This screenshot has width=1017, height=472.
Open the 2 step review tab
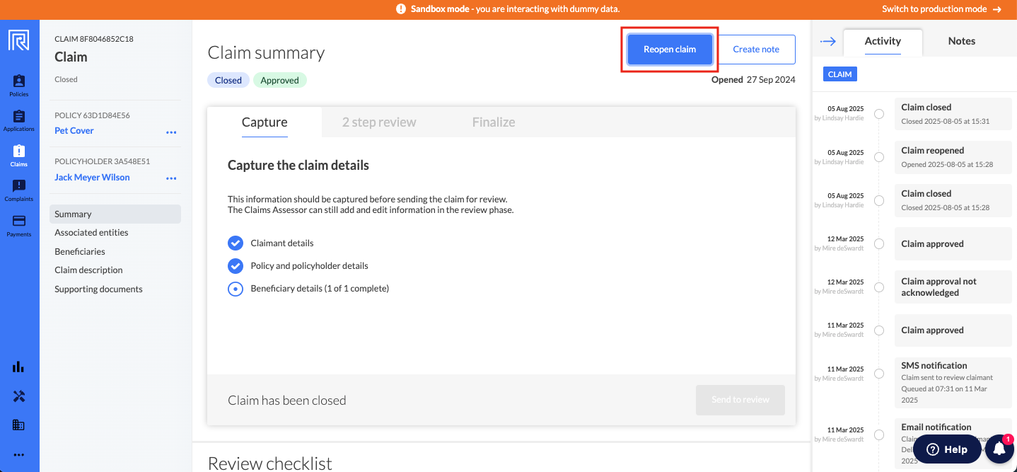tap(379, 122)
